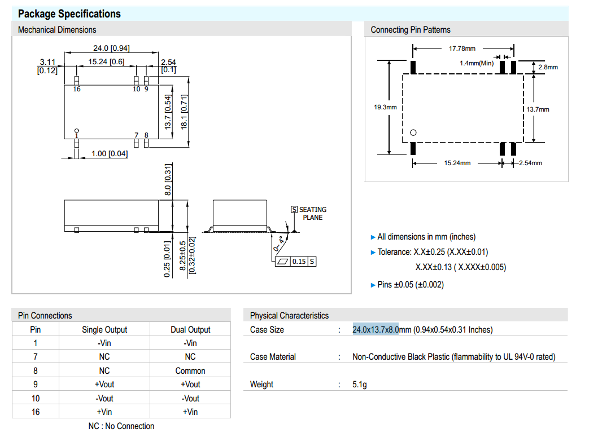Click the blue arrow bullet before 'All dimensions in mm'

coord(373,237)
